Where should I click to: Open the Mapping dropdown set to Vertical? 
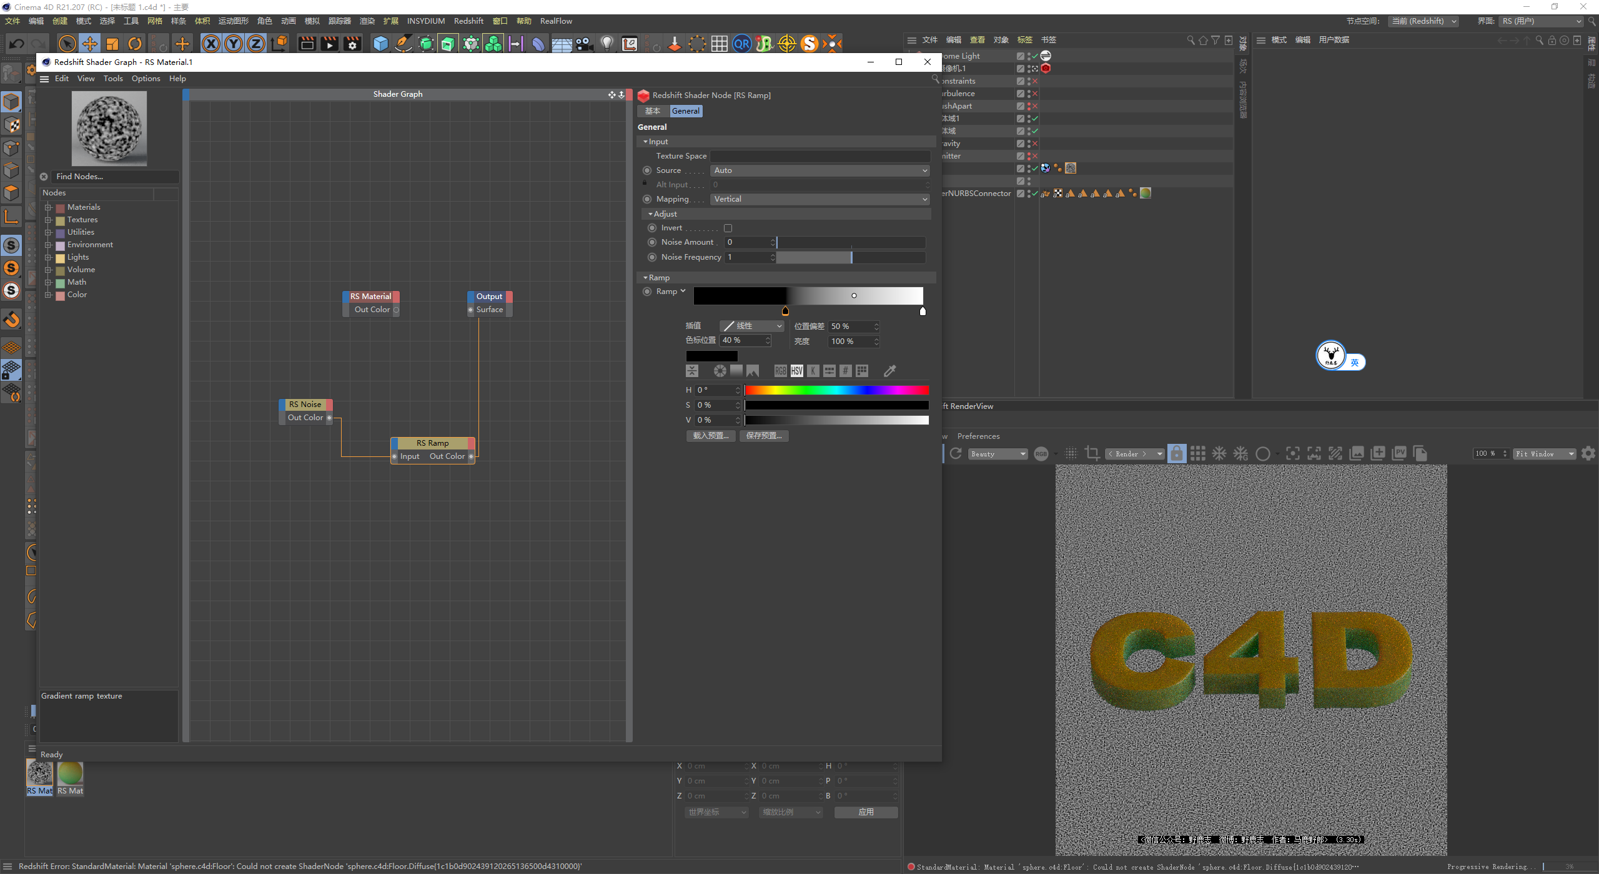tap(819, 199)
